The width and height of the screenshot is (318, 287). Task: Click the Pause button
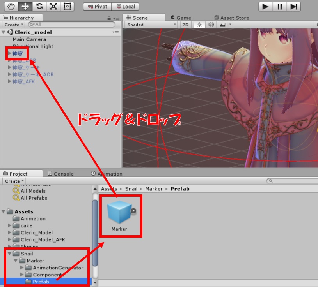tap(280, 6)
